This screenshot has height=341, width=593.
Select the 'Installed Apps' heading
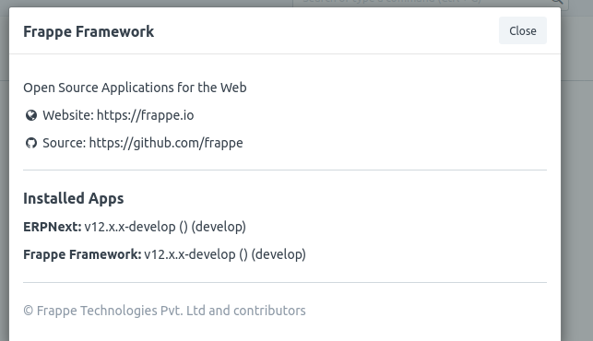click(74, 198)
